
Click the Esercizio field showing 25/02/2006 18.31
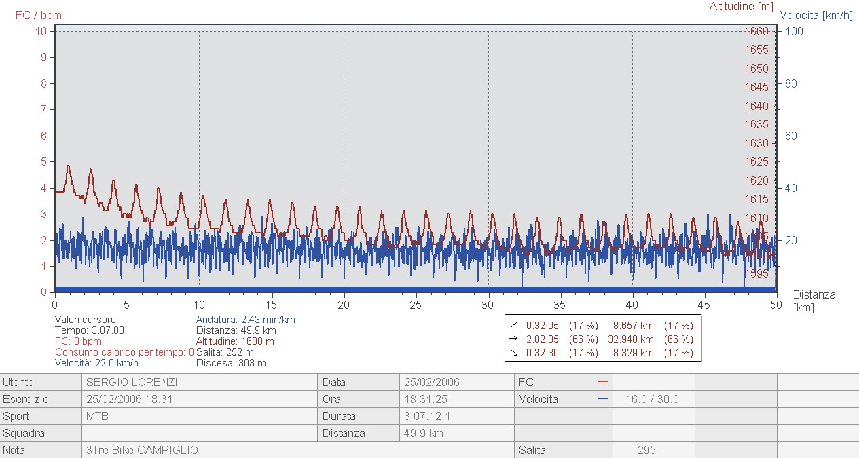point(200,399)
